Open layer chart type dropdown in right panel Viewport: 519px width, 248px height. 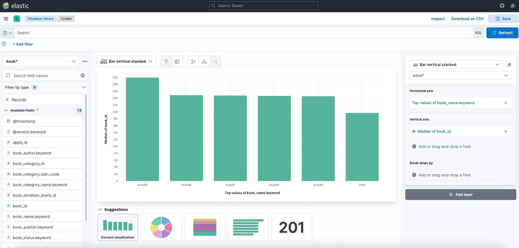[x=456, y=65]
